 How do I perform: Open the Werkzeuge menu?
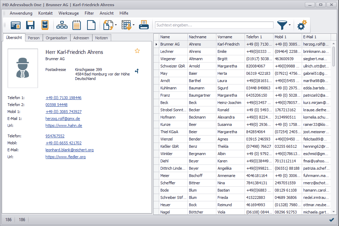click(68, 13)
